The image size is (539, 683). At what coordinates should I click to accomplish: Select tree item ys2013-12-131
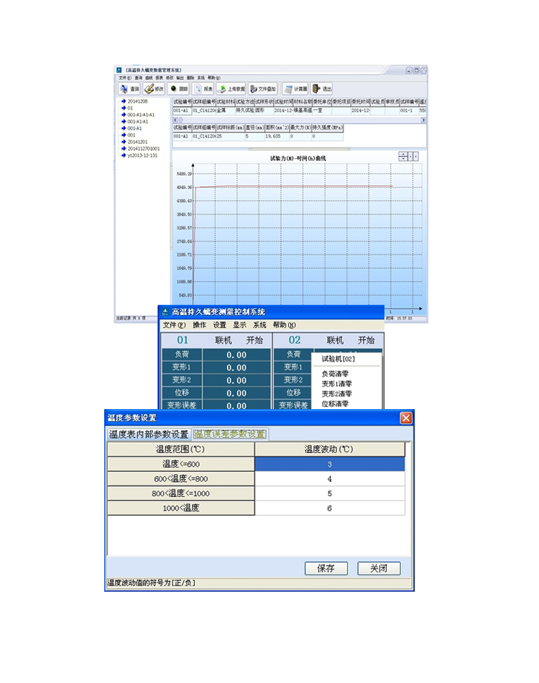pyautogui.click(x=142, y=155)
